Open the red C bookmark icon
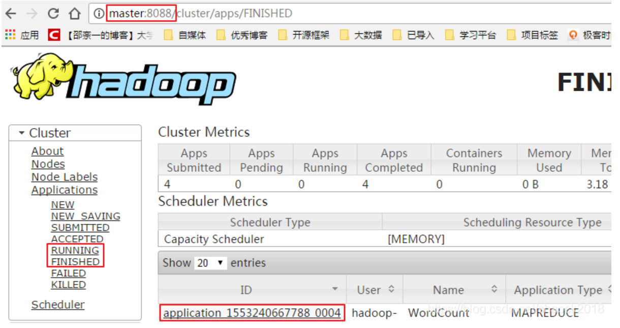620x328 pixels. coord(54,34)
